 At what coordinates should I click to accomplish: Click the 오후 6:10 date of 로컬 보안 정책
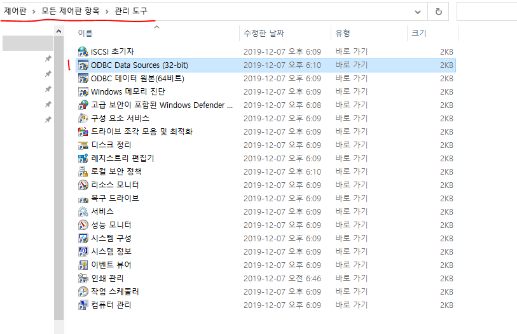pyautogui.click(x=282, y=172)
